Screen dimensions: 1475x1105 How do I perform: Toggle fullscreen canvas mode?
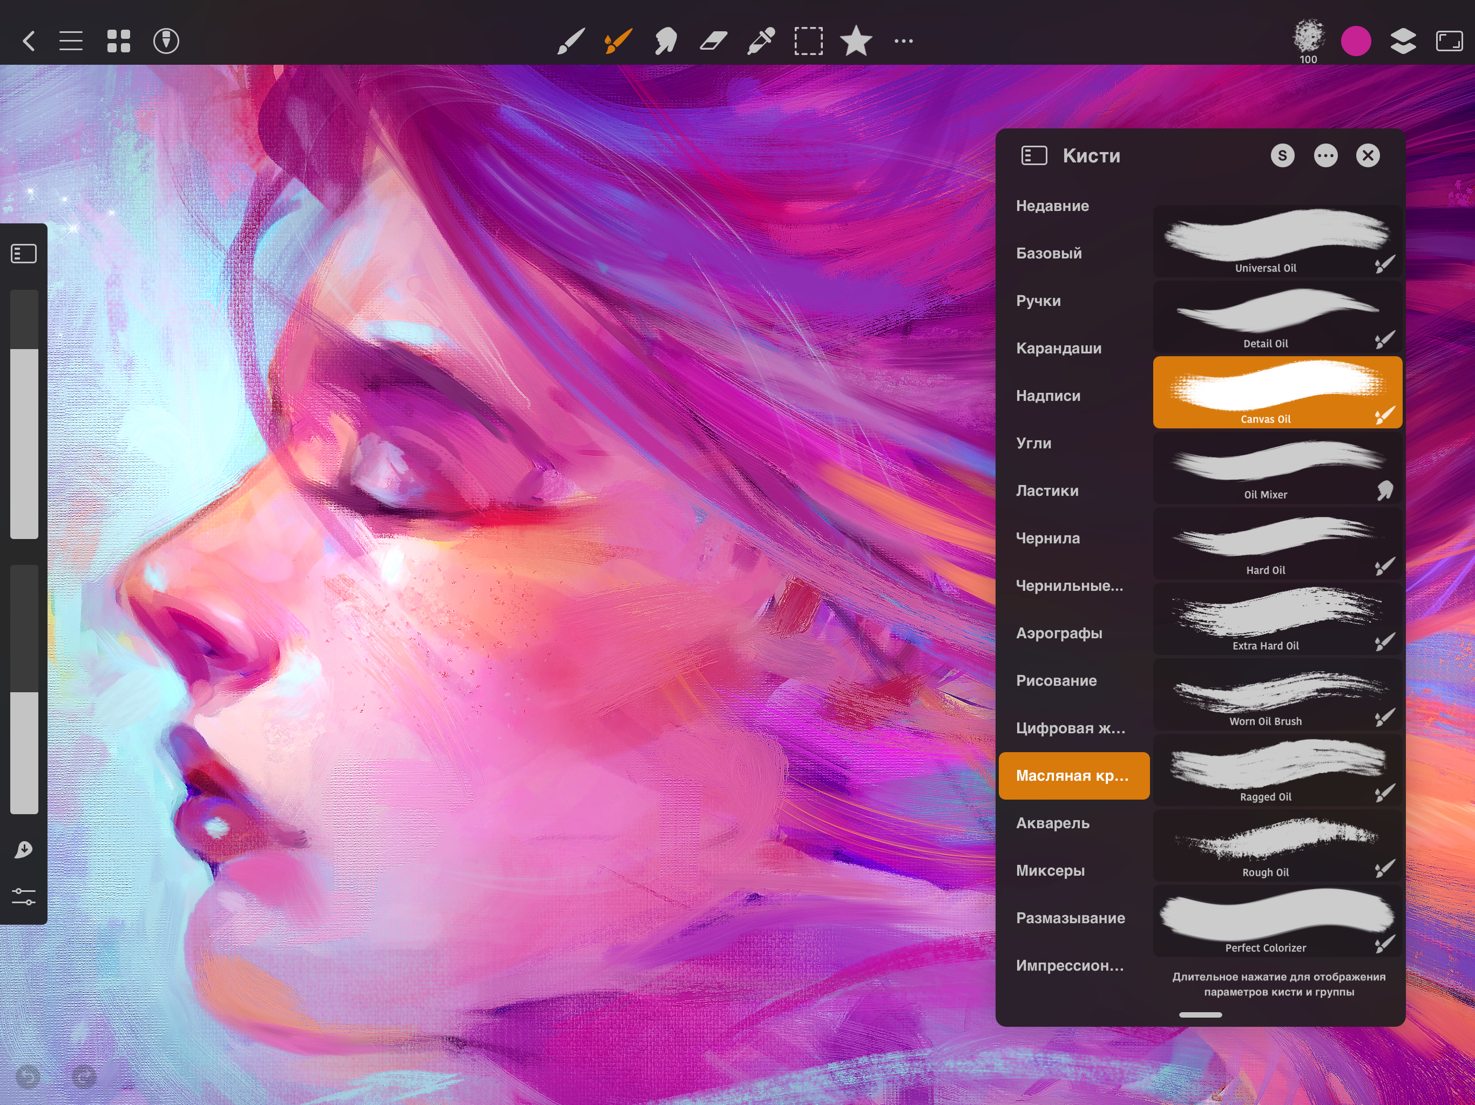[x=1449, y=42]
